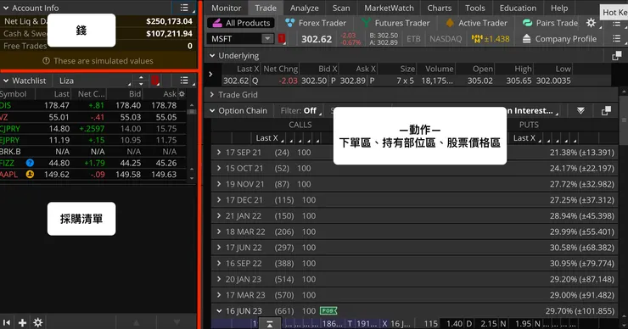Expand the 20 JAN 23 expiration row
Viewport: 628px width, 329px height.
[x=219, y=279]
